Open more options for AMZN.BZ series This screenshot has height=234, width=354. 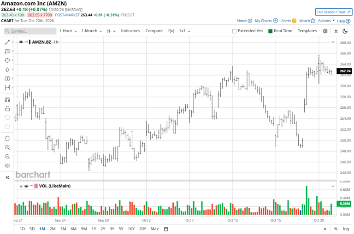click(x=26, y=42)
